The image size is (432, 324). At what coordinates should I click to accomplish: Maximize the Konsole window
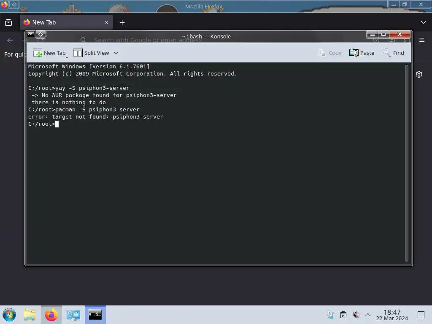tap(383, 35)
